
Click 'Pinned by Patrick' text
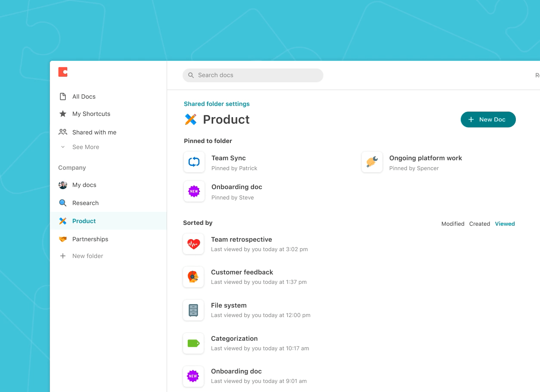[234, 168]
